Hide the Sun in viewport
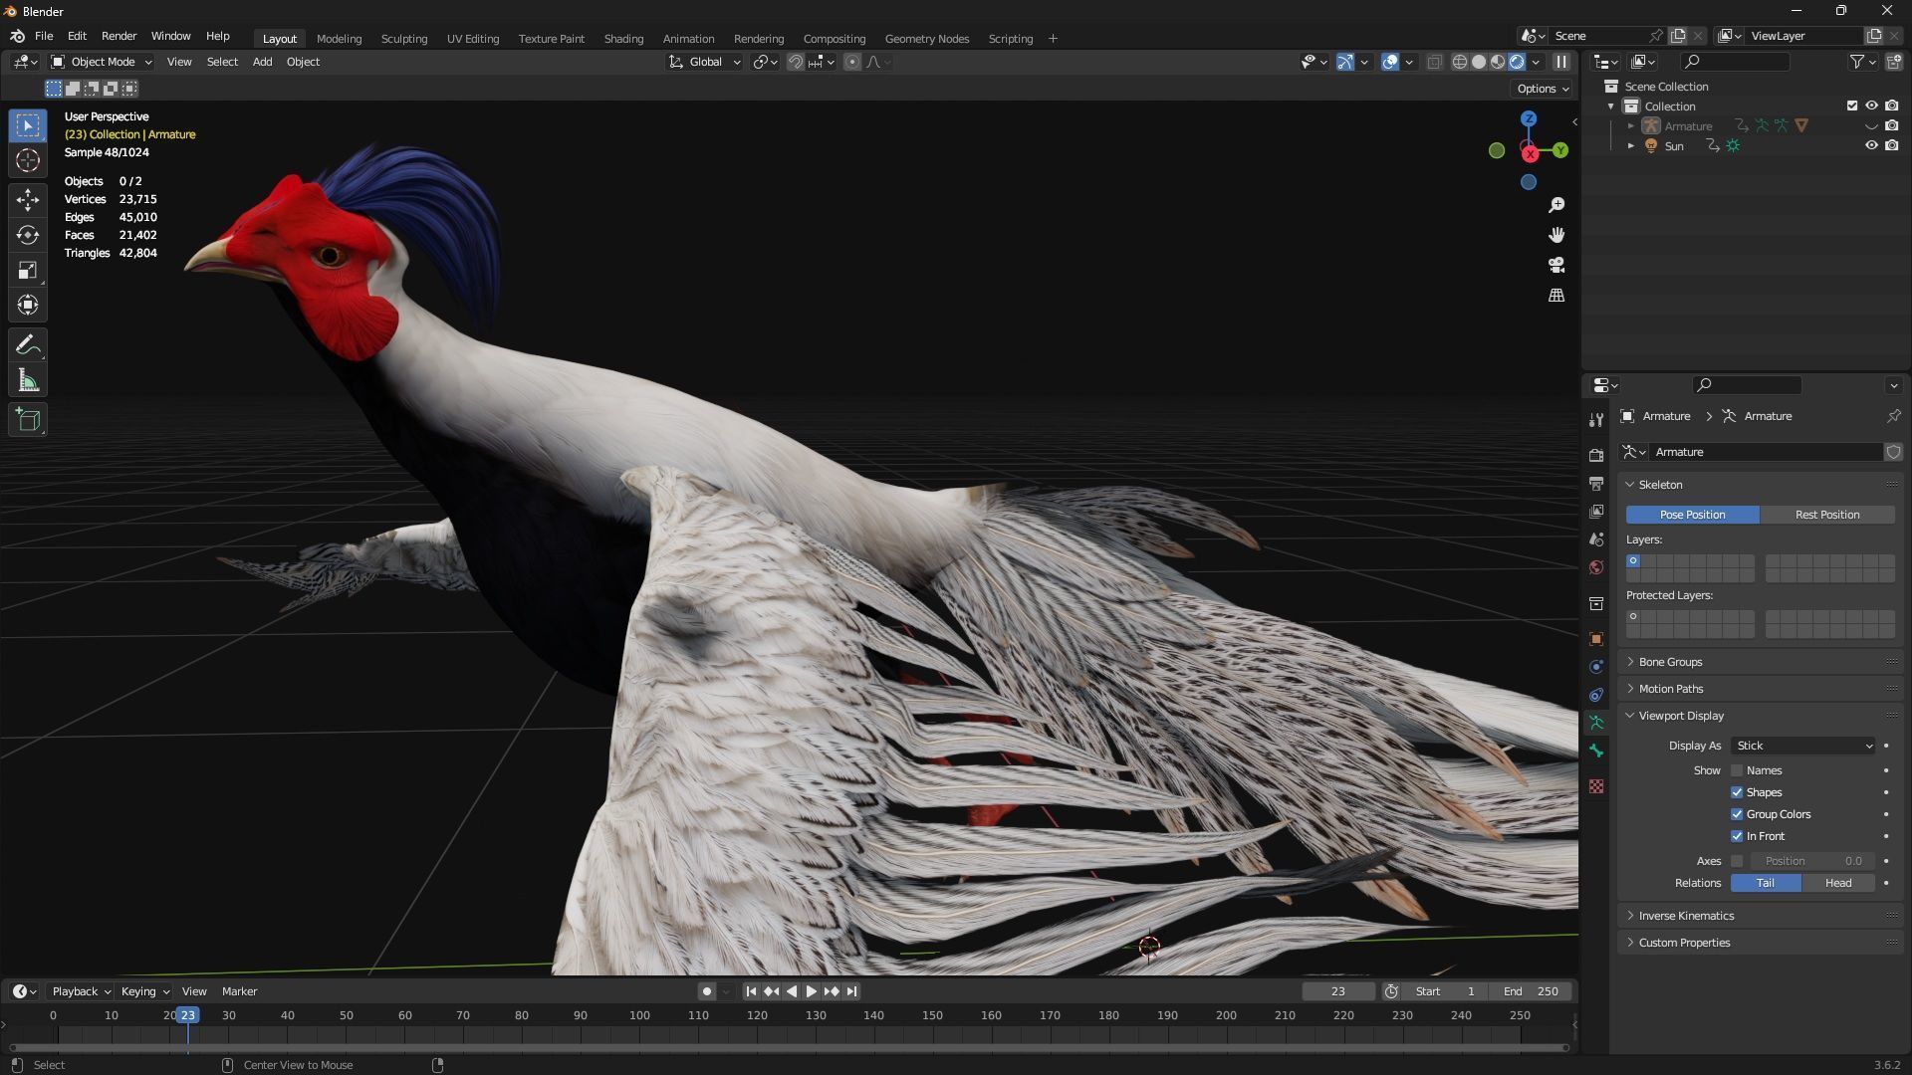 pos(1871,145)
